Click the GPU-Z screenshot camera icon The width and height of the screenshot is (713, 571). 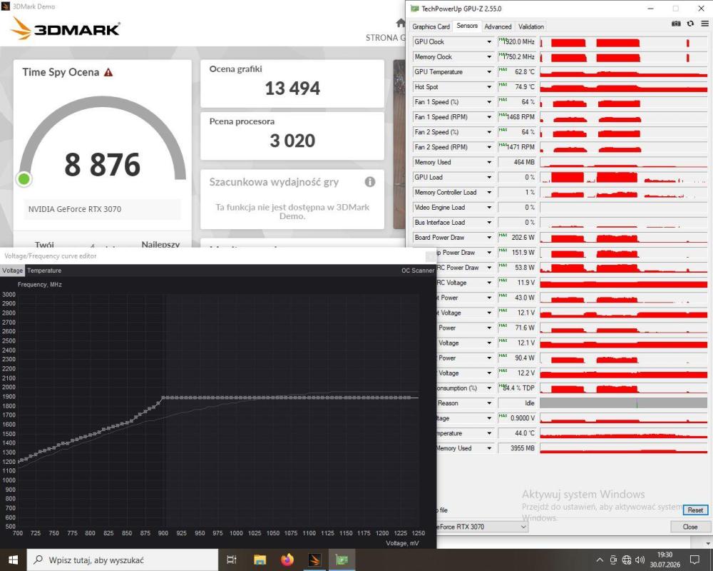coord(676,24)
